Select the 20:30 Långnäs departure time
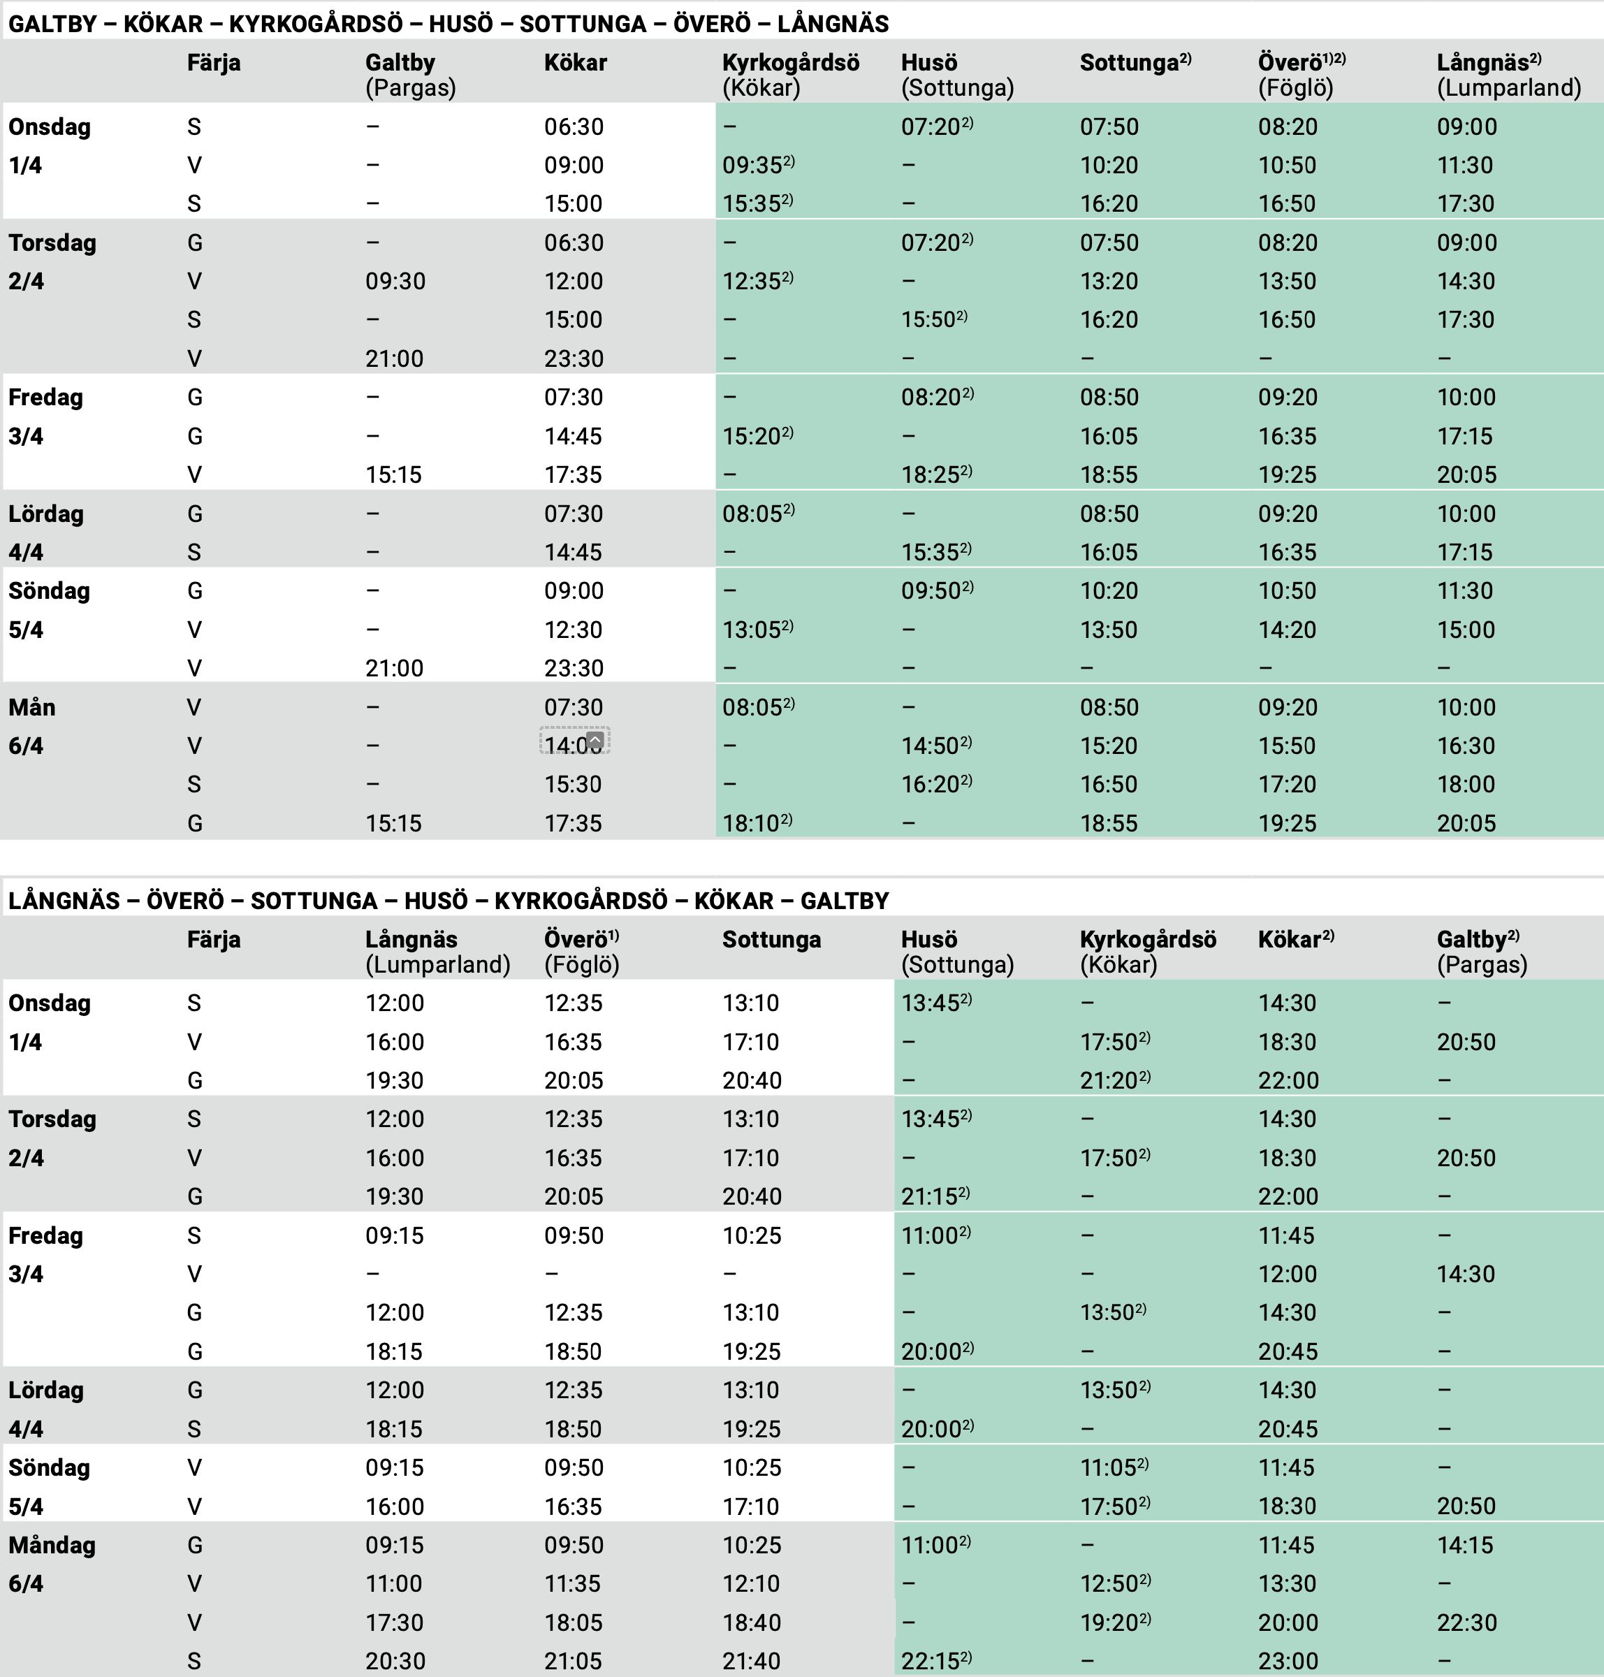The width and height of the screenshot is (1604, 1677). point(394,1661)
